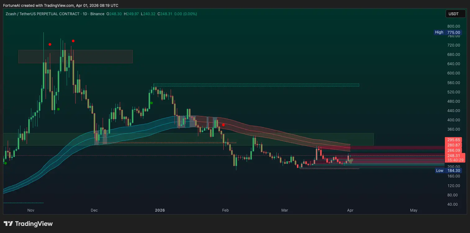470x233 pixels.
Task: Click the 640.00 price axis label
Action: pyautogui.click(x=454, y=64)
